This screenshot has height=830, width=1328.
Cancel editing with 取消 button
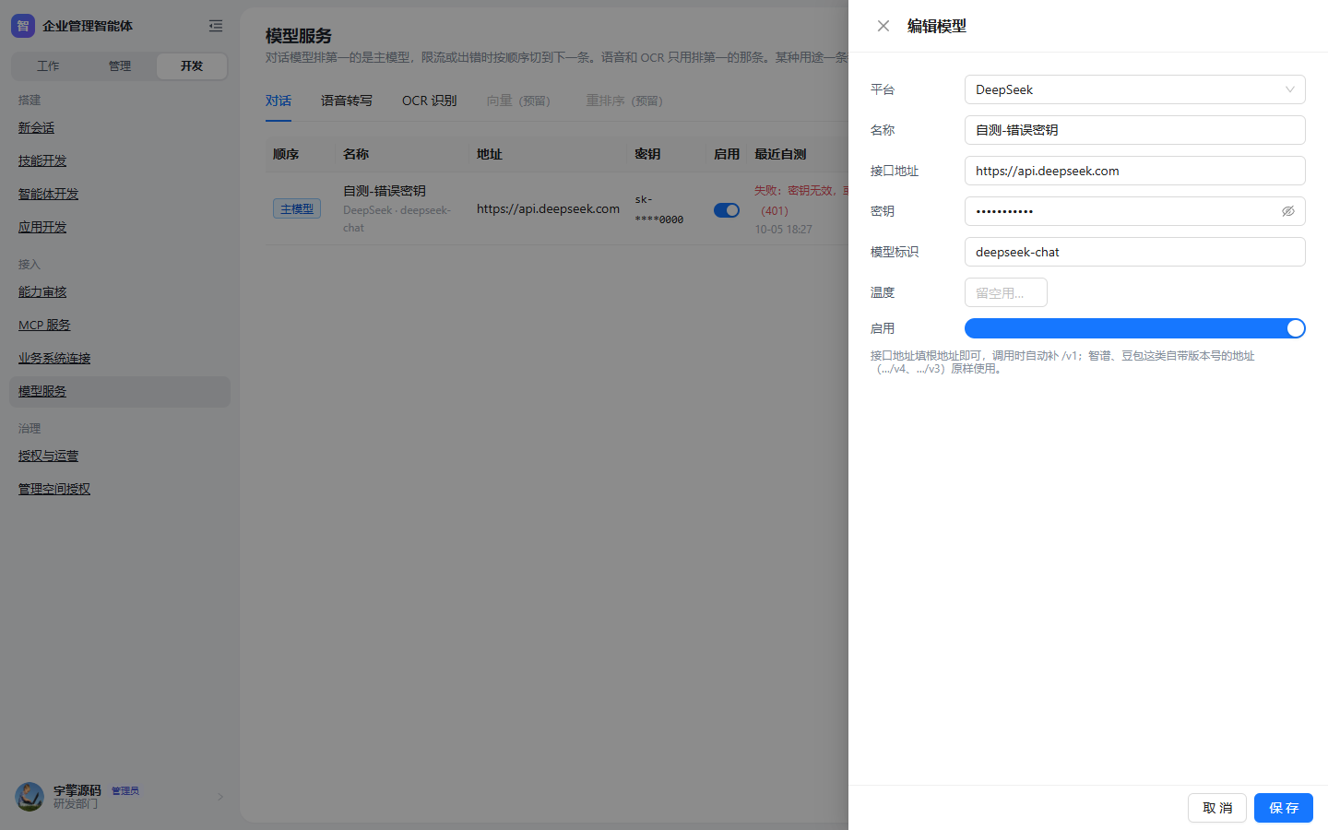click(1217, 808)
